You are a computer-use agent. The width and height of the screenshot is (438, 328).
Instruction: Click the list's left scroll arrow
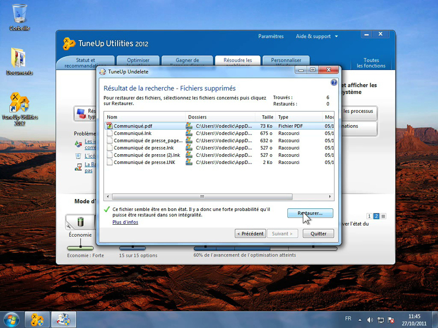[108, 197]
